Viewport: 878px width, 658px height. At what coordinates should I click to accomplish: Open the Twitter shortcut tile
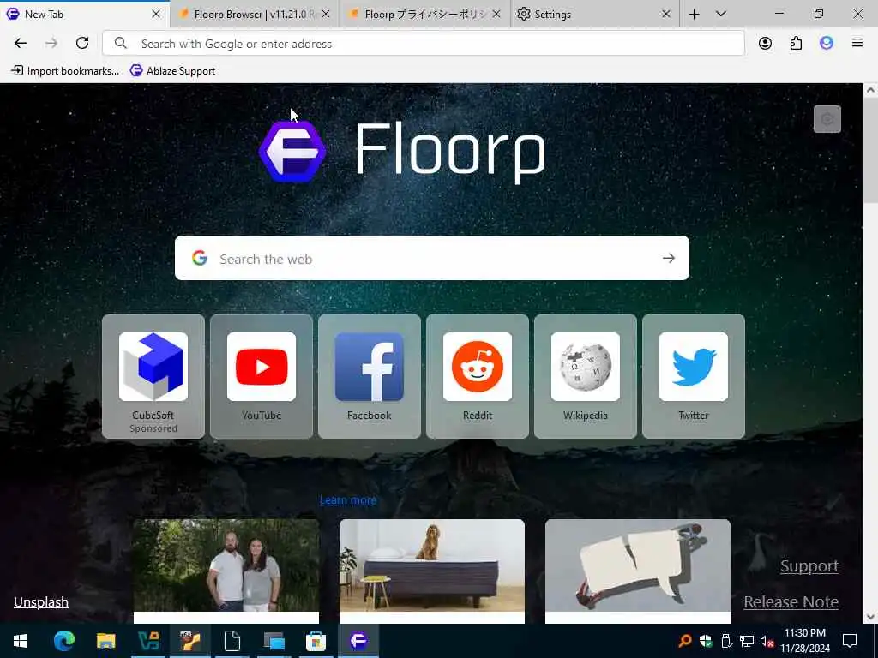[694, 376]
